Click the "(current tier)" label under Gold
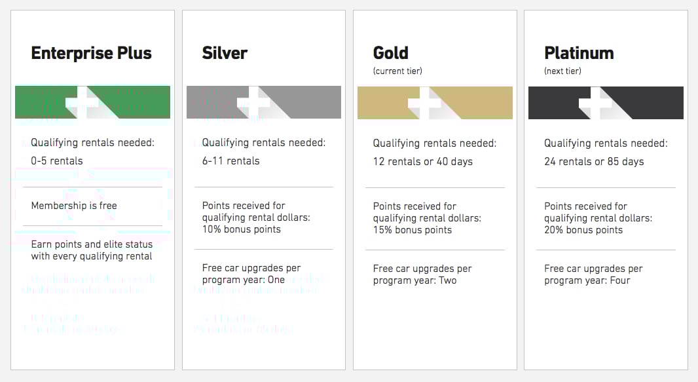This screenshot has width=698, height=382. 397,71
